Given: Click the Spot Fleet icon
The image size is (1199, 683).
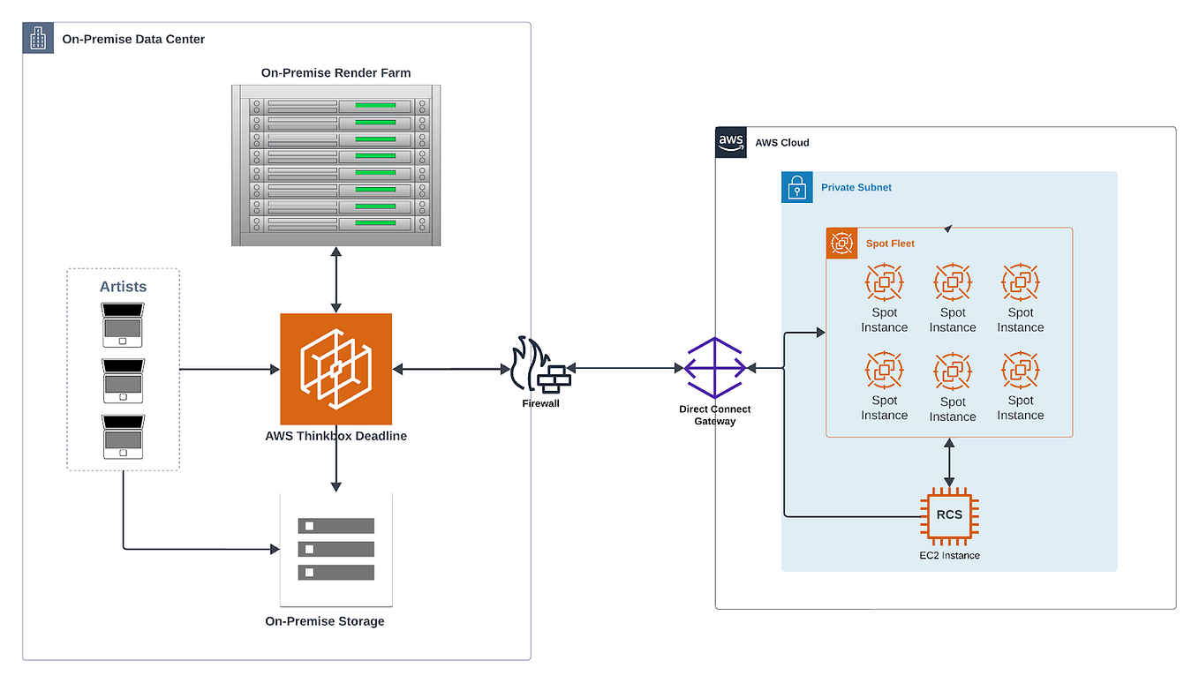Looking at the screenshot, I should point(841,243).
